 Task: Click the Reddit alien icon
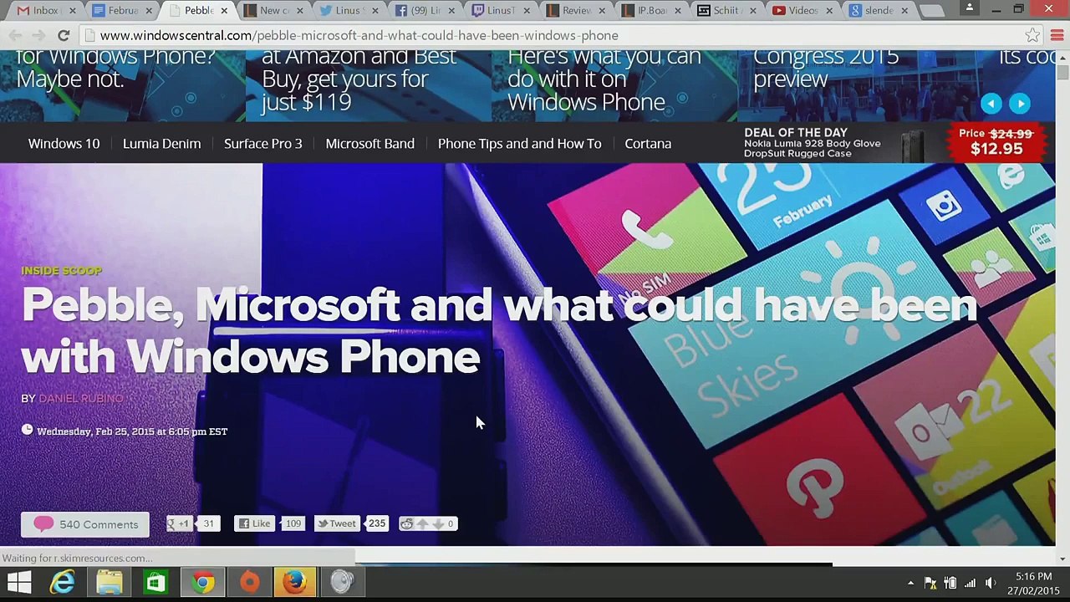click(x=407, y=524)
